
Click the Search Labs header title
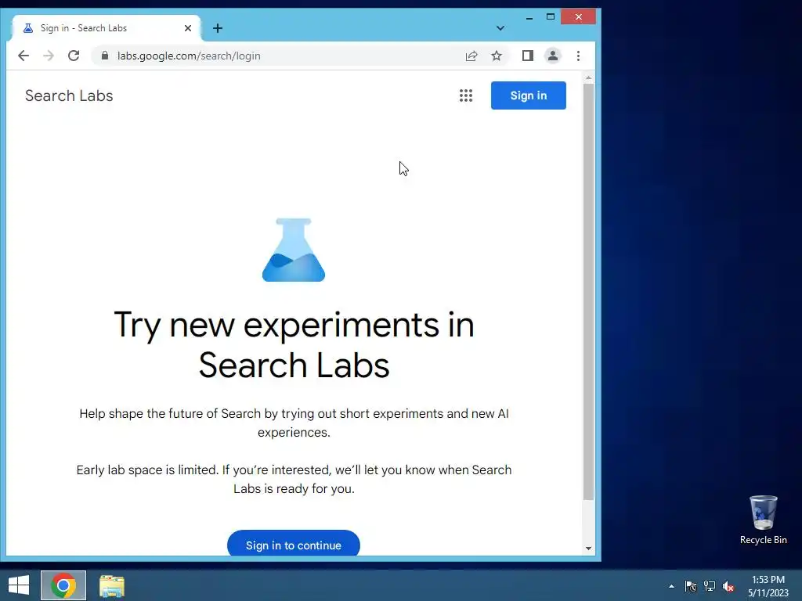(x=69, y=95)
